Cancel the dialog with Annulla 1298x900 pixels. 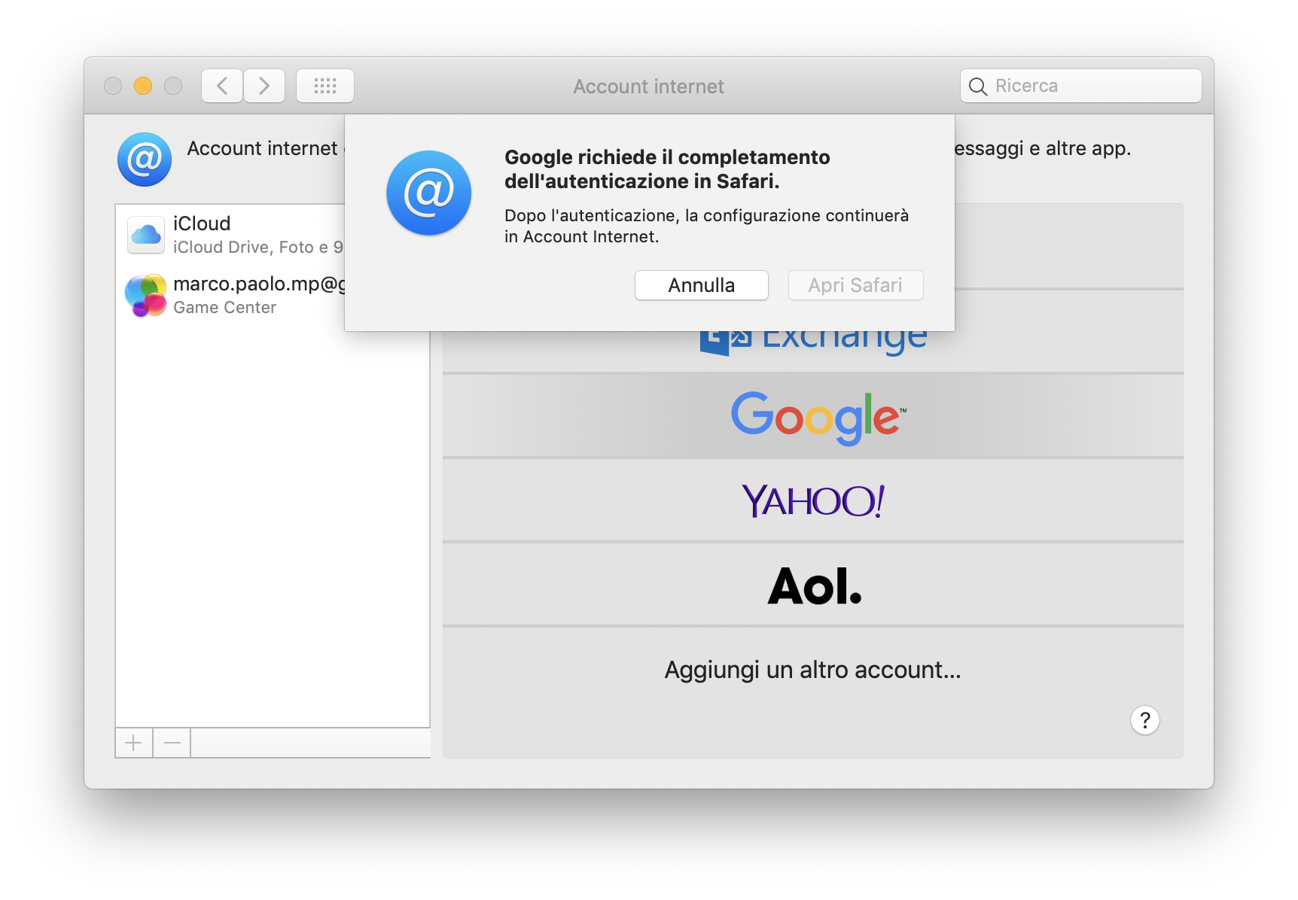click(x=702, y=285)
